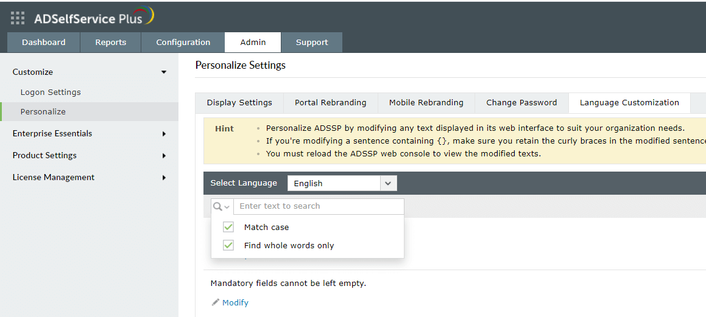
Task: Open the Select Language dropdown
Action: pyautogui.click(x=388, y=183)
